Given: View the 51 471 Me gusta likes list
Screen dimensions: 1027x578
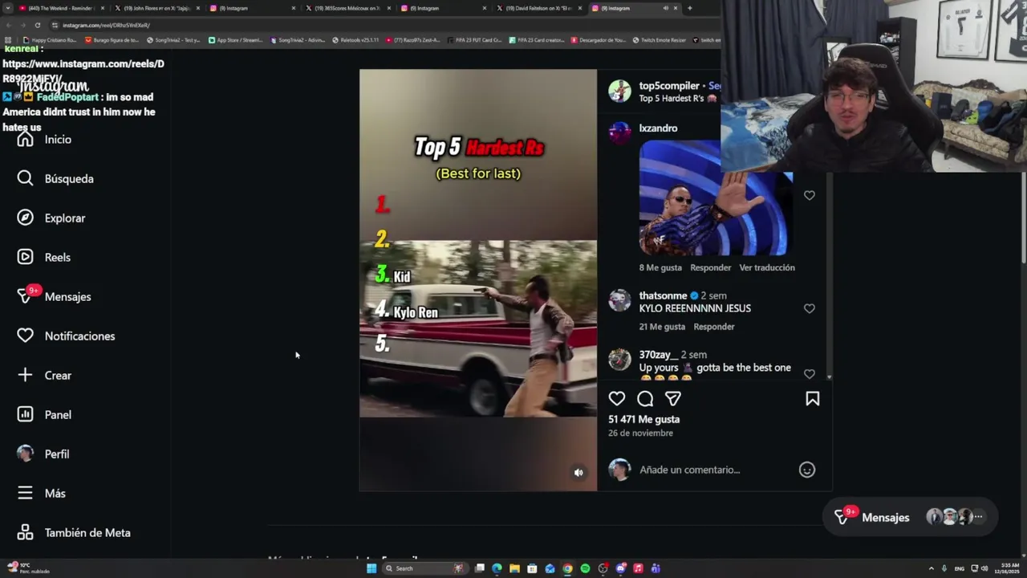Looking at the screenshot, I should (643, 419).
